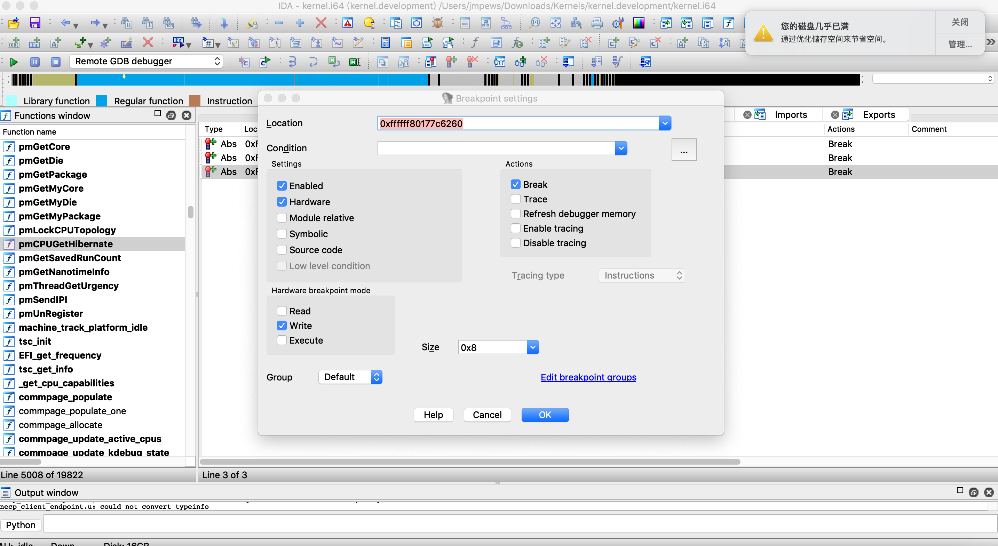Expand the Size dropdown
The width and height of the screenshot is (998, 546).
click(533, 347)
